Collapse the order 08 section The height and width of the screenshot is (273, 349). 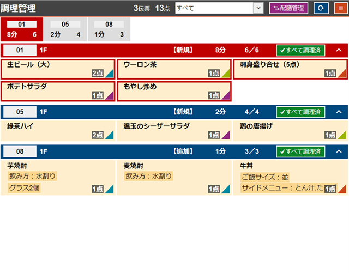[339, 151]
